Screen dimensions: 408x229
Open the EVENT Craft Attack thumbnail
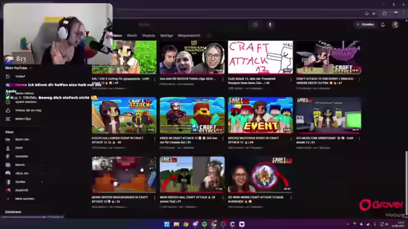coord(261,115)
